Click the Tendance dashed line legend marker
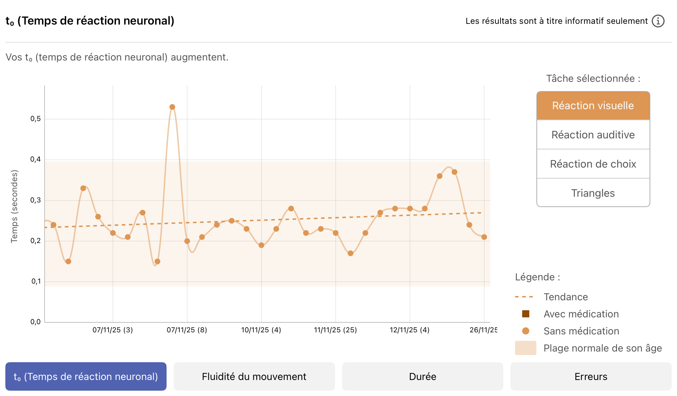The height and width of the screenshot is (396, 677). 524,297
